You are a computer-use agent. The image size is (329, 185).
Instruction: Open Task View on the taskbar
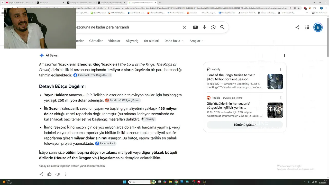159,182
